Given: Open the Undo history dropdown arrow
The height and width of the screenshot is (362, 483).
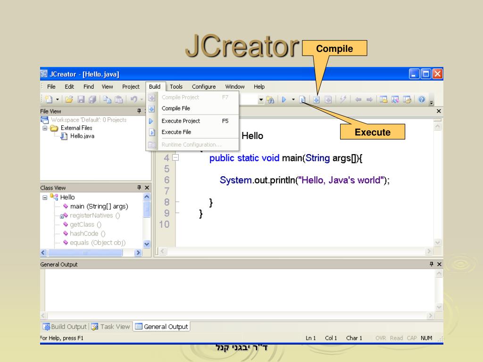Looking at the screenshot, I should 142,99.
